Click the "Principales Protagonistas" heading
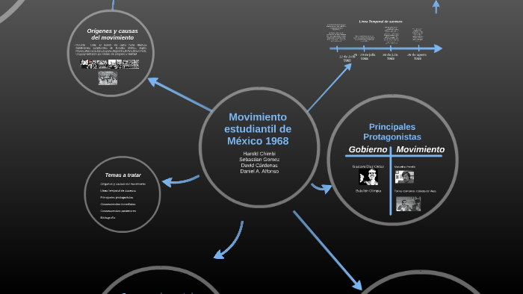The width and height of the screenshot is (523, 294). (x=392, y=131)
